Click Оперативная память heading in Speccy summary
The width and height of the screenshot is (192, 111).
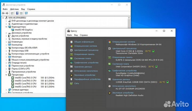click(122, 57)
